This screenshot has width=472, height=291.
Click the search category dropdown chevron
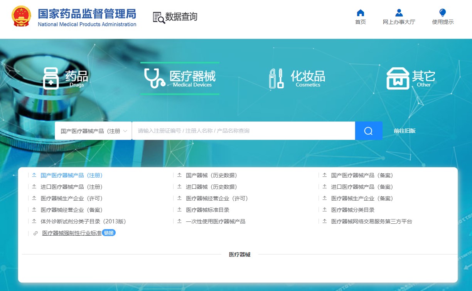point(125,131)
